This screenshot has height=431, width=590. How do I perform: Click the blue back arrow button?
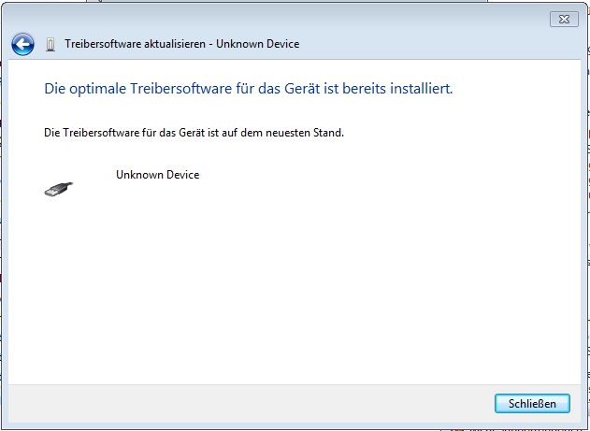click(22, 44)
